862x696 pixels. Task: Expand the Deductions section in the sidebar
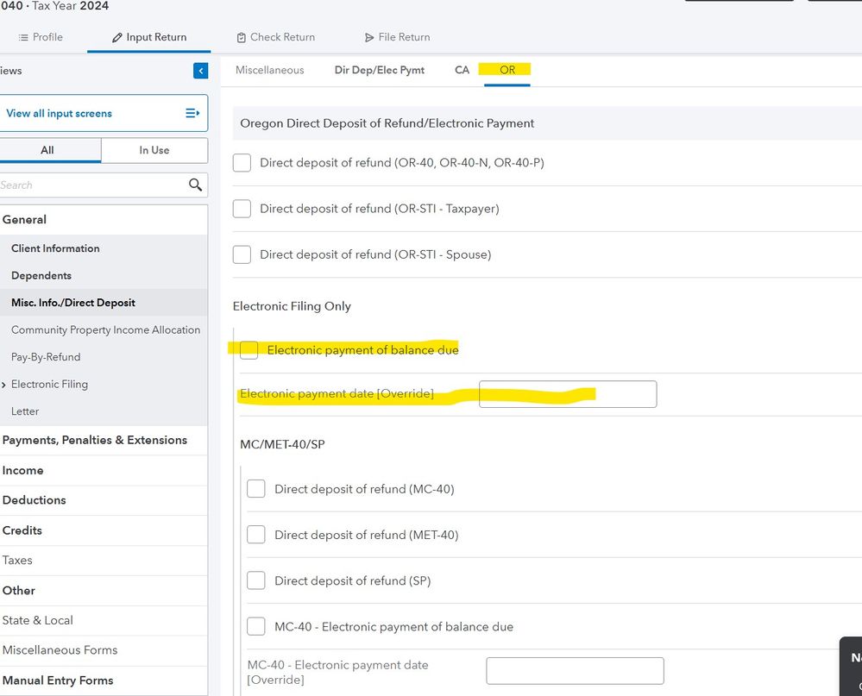(35, 500)
